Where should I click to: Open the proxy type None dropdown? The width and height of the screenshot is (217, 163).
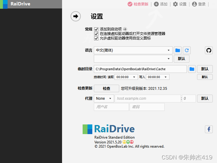click(104, 99)
